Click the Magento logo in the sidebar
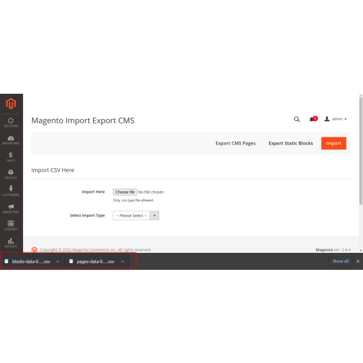Screen dimensions: 363x363 [x=11, y=104]
